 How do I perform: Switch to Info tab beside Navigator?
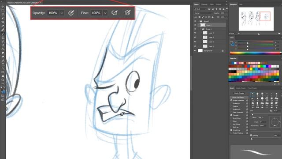(241, 4)
